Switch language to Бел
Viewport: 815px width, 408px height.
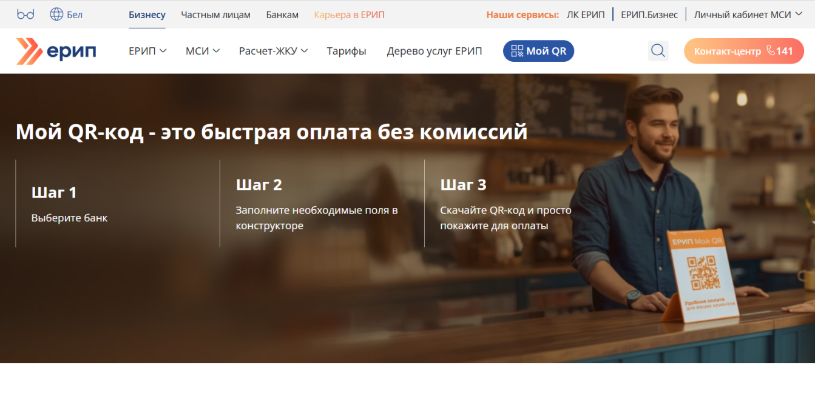pyautogui.click(x=75, y=15)
